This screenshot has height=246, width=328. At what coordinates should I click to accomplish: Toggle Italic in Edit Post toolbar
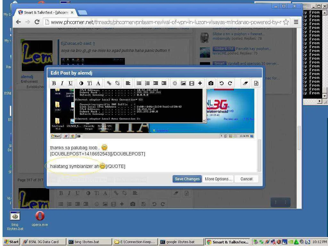pyautogui.click(x=62, y=83)
